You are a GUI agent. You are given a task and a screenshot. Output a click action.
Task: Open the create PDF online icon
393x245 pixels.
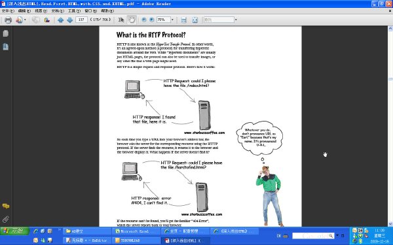tap(19, 20)
